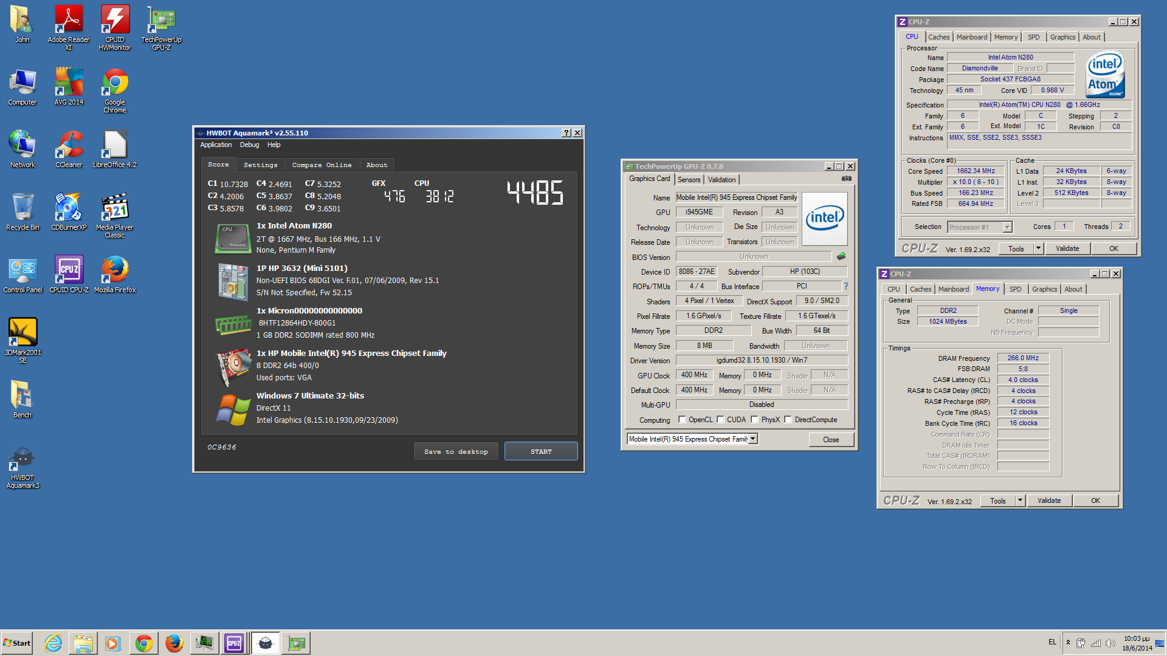Launch AVG 2014 desktop shortcut
Screen dimensions: 1167x656
69,87
